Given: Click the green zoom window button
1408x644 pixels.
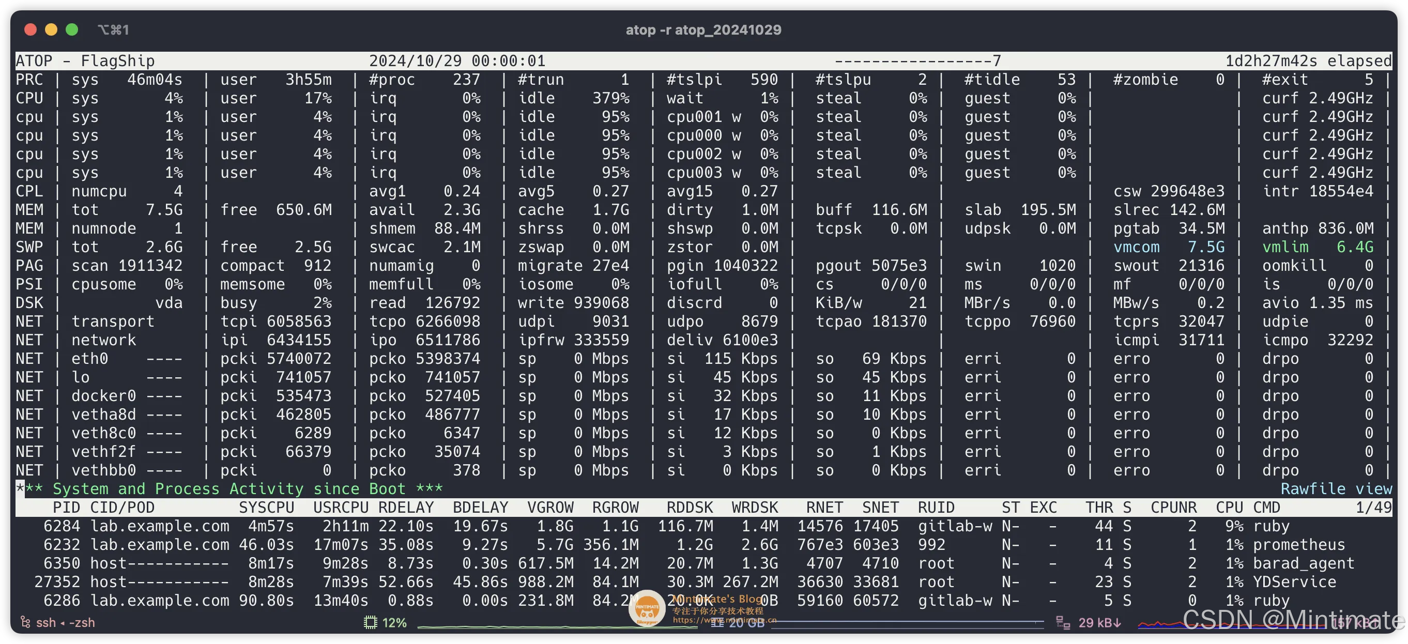Looking at the screenshot, I should (72, 29).
